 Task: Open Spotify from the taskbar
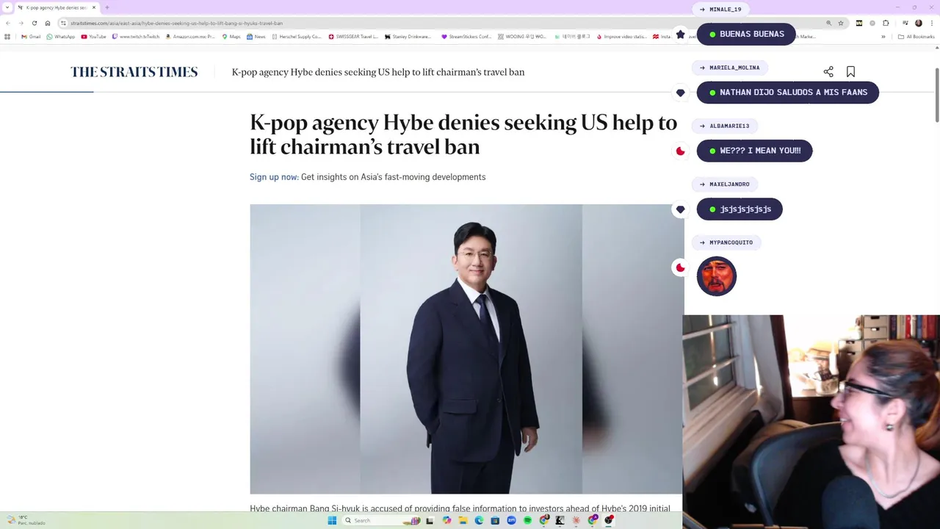click(x=527, y=520)
